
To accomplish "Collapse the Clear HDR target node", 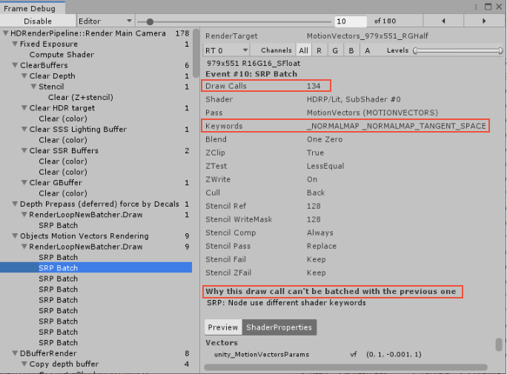I will tap(24, 108).
